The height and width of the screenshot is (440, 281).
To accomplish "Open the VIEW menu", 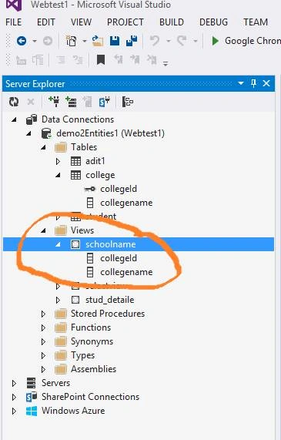I will (81, 22).
